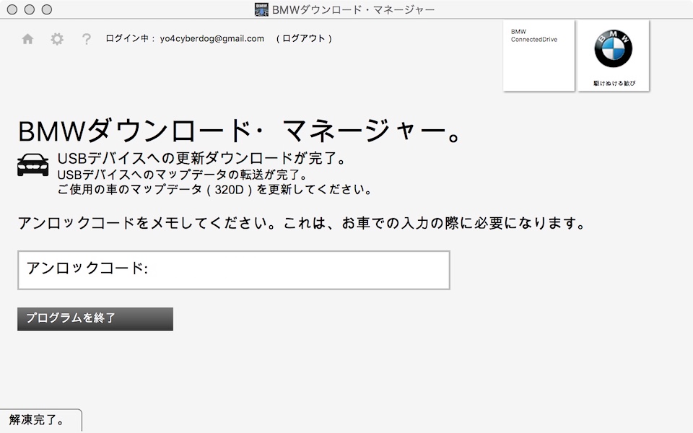The height and width of the screenshot is (433, 693).
Task: Click the BMW roundel logo
Action: (613, 48)
